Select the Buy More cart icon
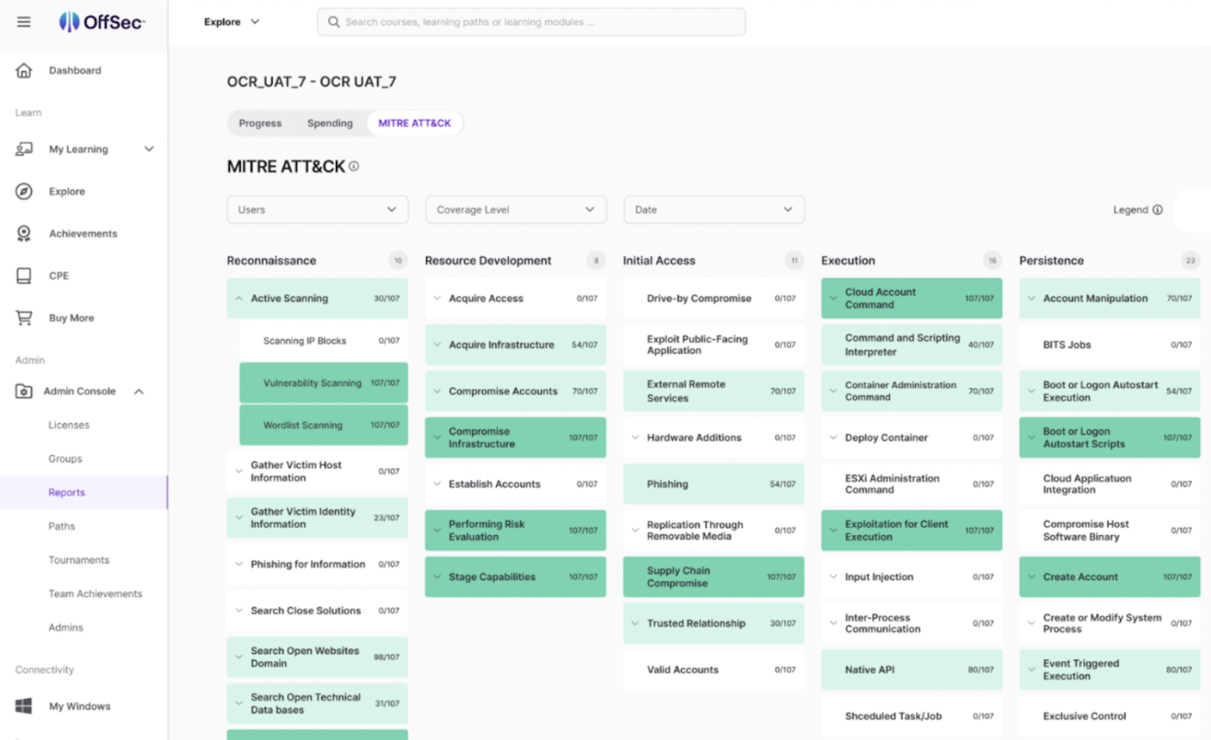Screen dimensions: 1211x740 (23, 318)
